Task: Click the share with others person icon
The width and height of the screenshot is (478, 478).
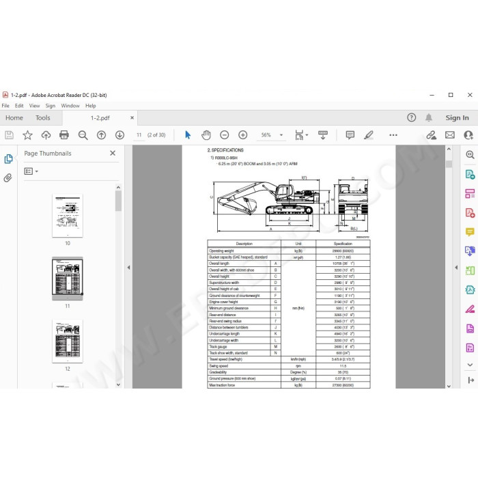Action: [x=468, y=135]
